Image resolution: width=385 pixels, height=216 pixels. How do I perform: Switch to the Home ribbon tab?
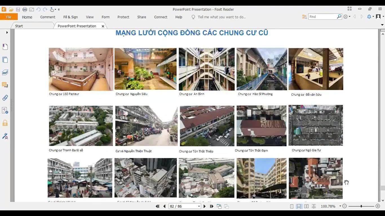27,17
